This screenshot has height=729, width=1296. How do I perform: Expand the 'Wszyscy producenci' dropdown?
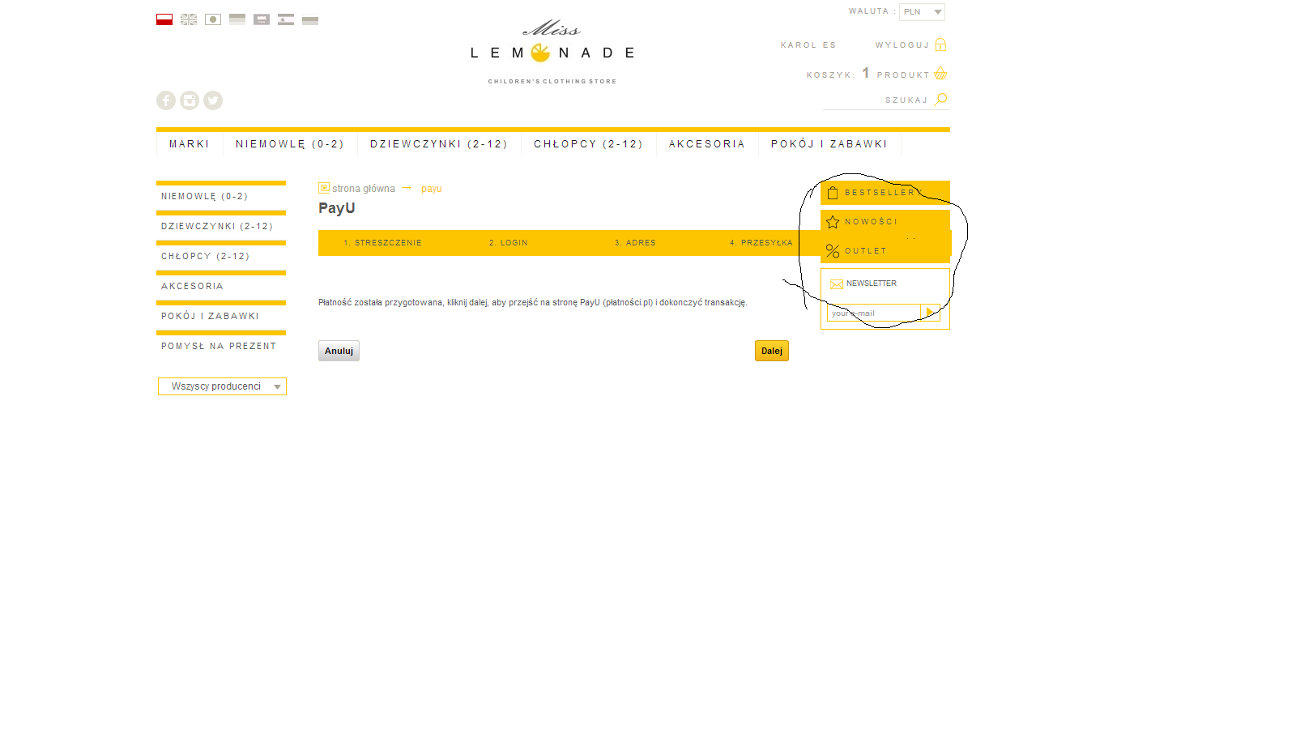coord(222,386)
